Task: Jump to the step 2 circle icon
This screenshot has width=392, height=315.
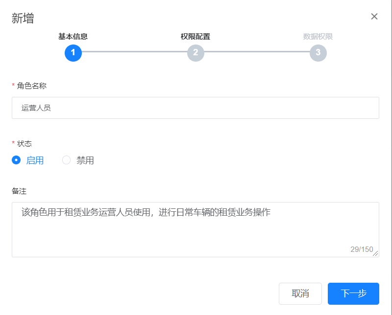Action: coord(196,53)
